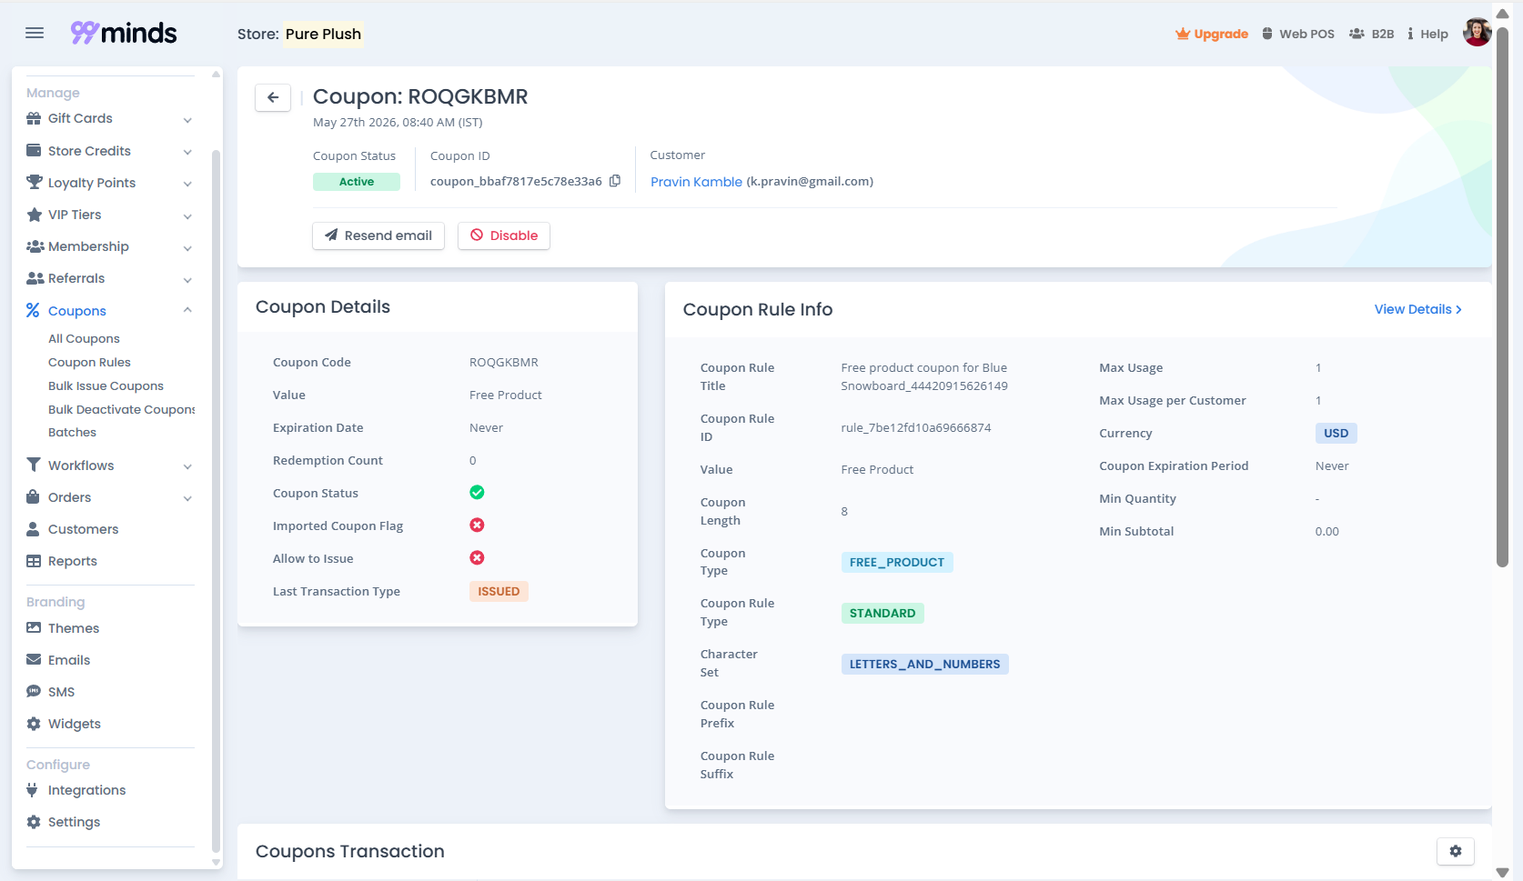Click coupon code value ROQGKBMR

coord(504,362)
